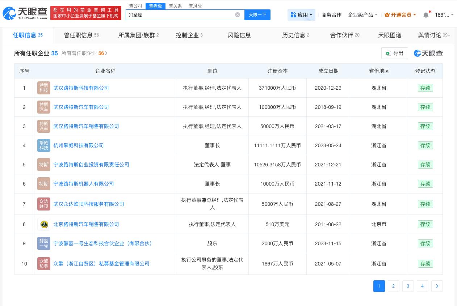Viewport: 457px width, 306px height.
Task: Open the 舆情讨论 tab
Action: coord(434,35)
